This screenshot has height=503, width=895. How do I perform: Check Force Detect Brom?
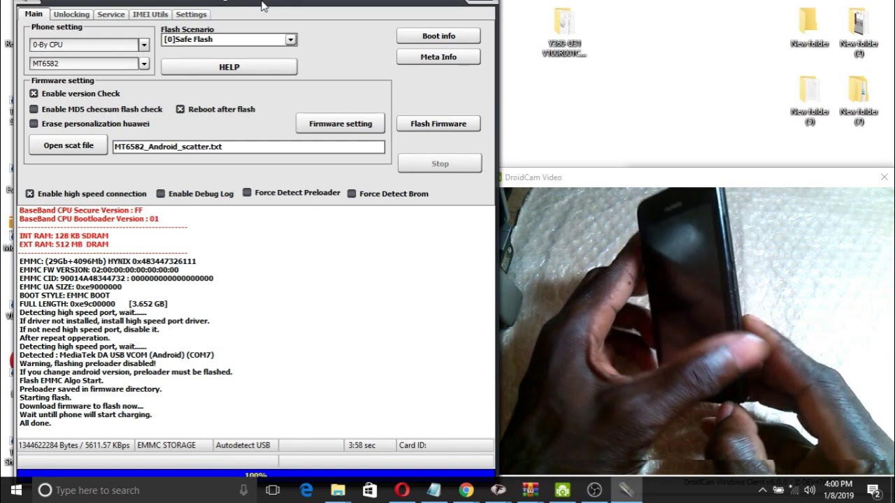click(352, 194)
